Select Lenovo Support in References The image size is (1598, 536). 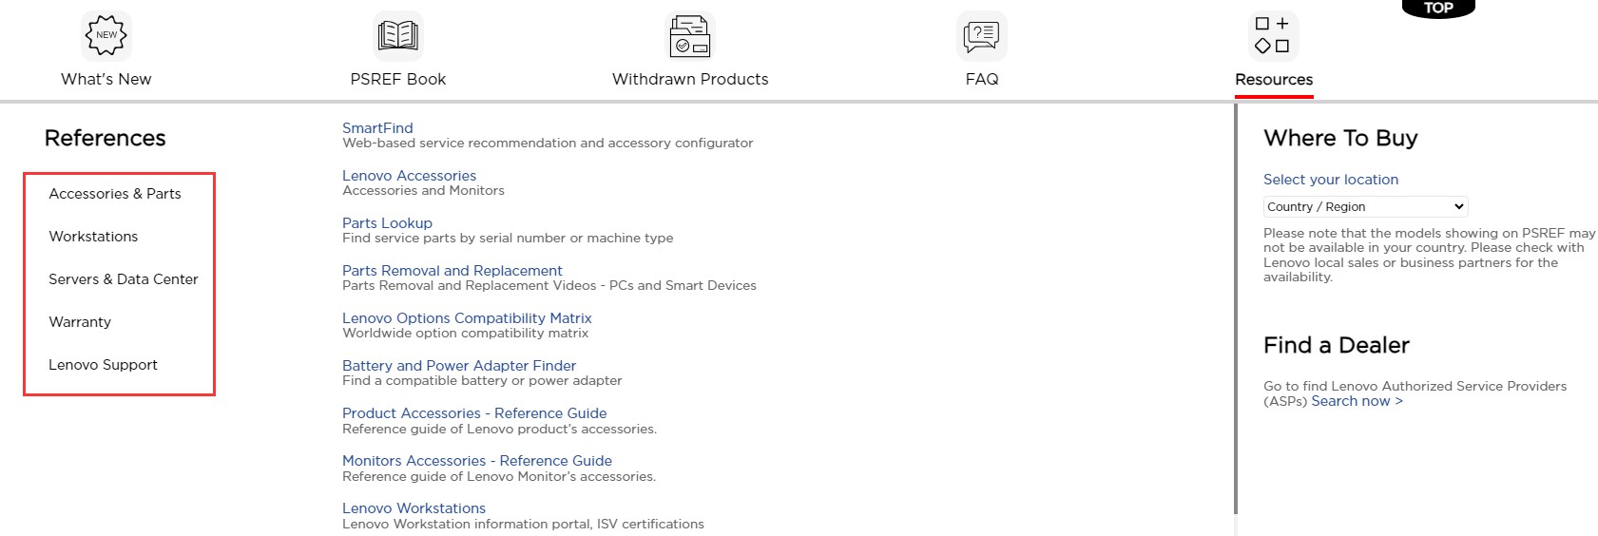click(103, 365)
